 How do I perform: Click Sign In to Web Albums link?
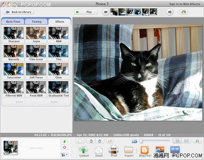[x=184, y=4]
